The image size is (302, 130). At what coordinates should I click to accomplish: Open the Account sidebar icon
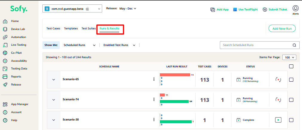[x=5, y=112]
